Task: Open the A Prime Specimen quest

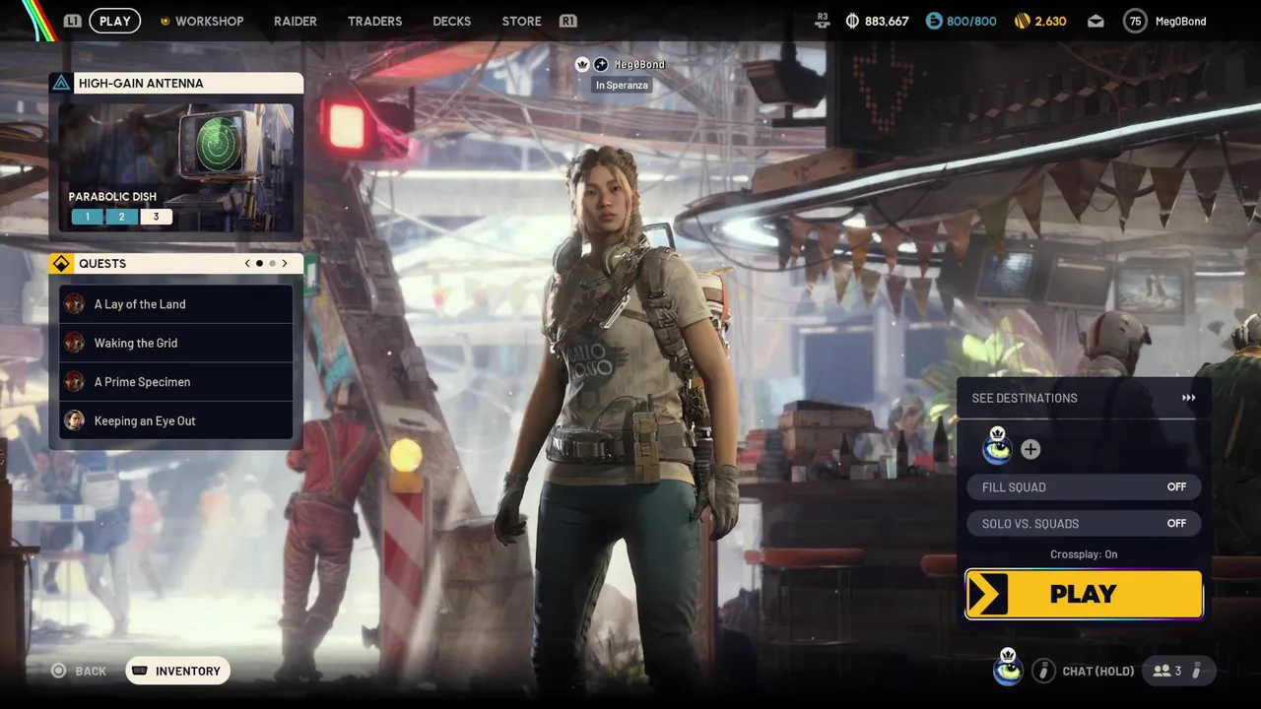Action: coord(176,382)
